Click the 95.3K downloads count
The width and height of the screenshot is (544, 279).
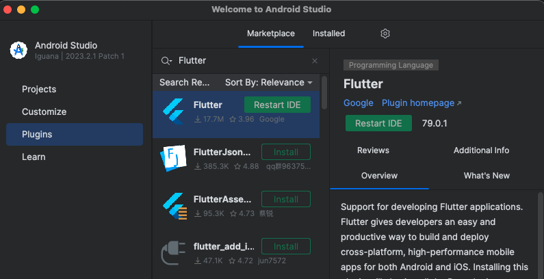pyautogui.click(x=209, y=213)
